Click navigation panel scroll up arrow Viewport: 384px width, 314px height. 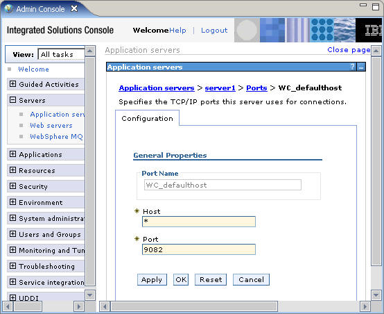90,51
